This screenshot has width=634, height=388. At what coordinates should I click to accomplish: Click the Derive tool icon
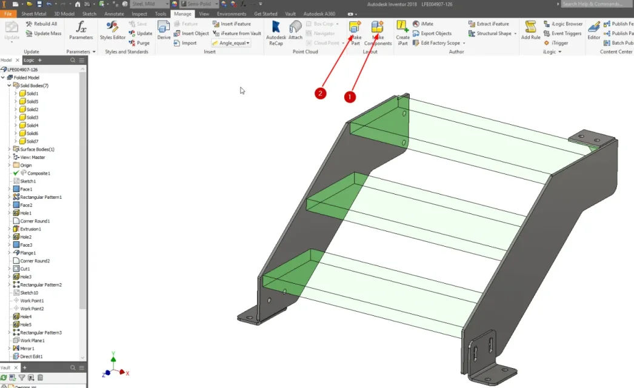tap(164, 27)
